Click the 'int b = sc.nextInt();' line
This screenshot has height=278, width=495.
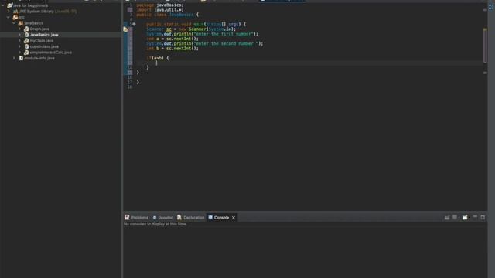[x=172, y=49]
